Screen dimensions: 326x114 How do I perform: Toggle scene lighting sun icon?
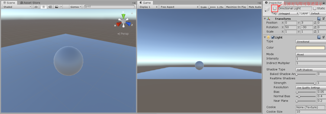tap(43, 7)
